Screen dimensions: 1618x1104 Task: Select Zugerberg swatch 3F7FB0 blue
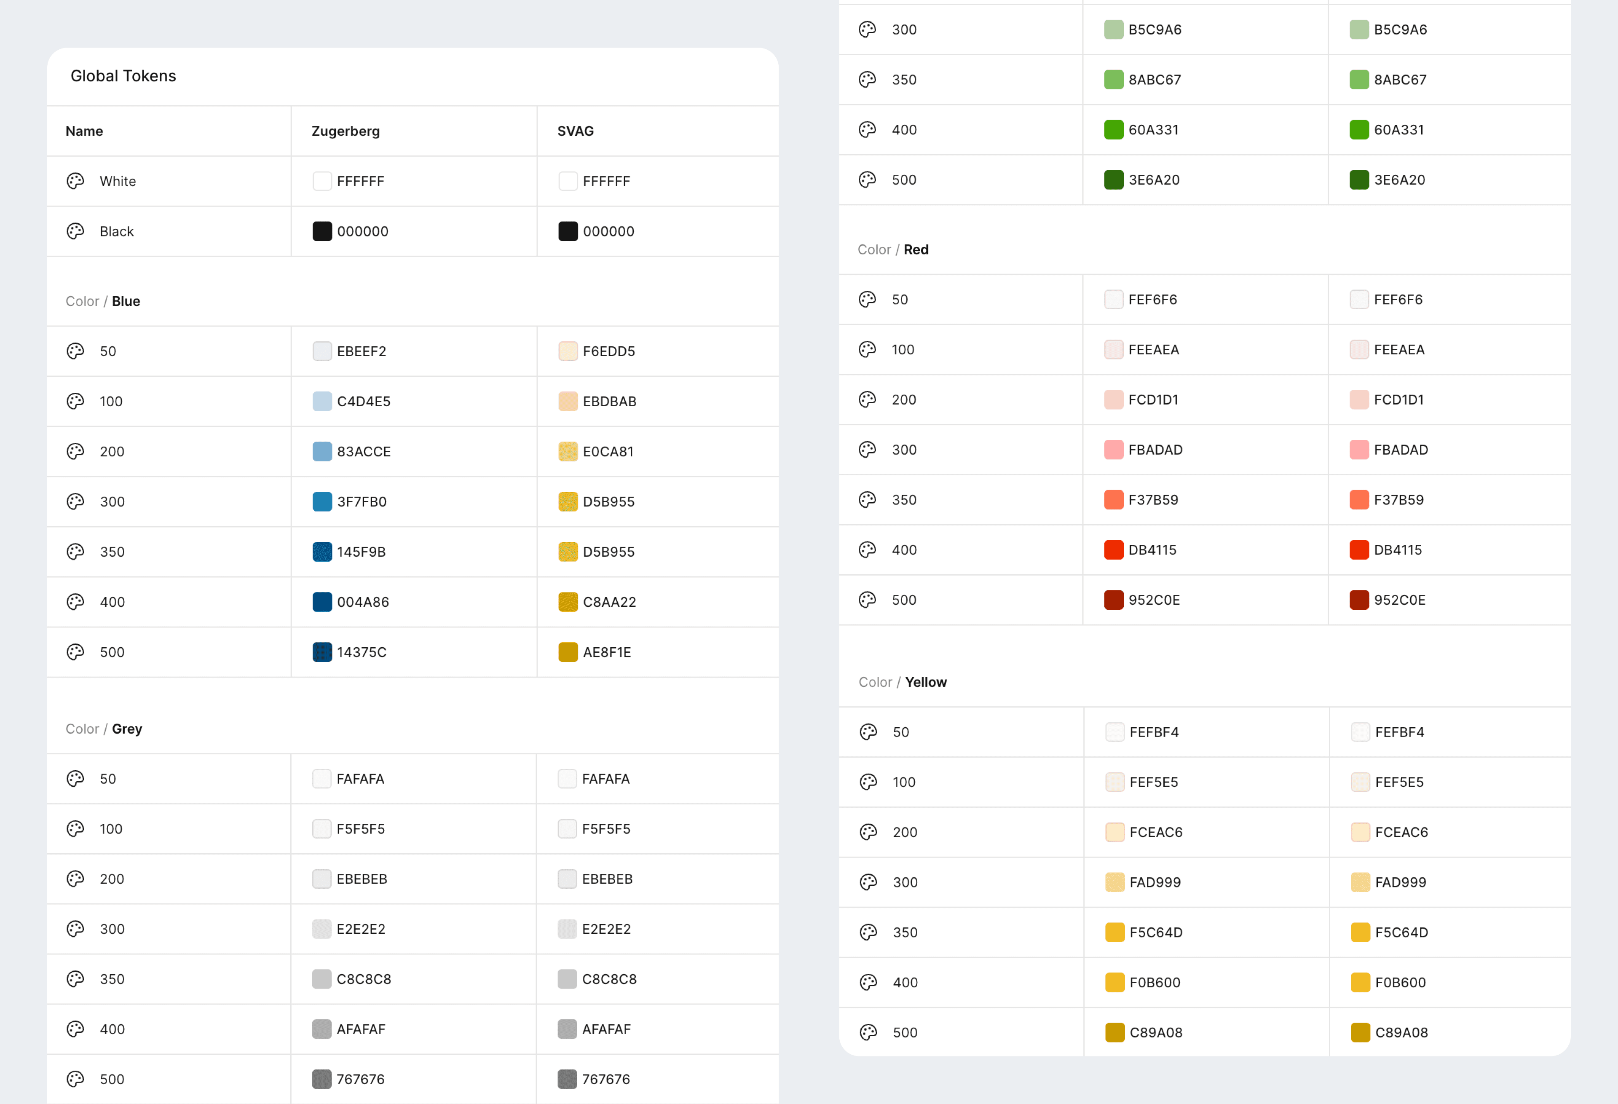[x=321, y=502]
